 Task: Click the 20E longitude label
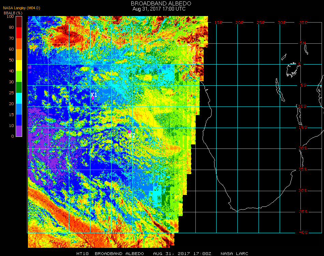click(x=239, y=23)
